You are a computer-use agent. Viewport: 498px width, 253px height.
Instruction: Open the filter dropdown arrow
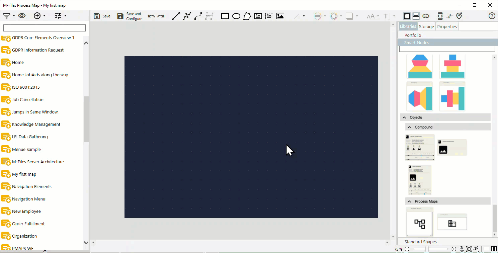coord(14,16)
